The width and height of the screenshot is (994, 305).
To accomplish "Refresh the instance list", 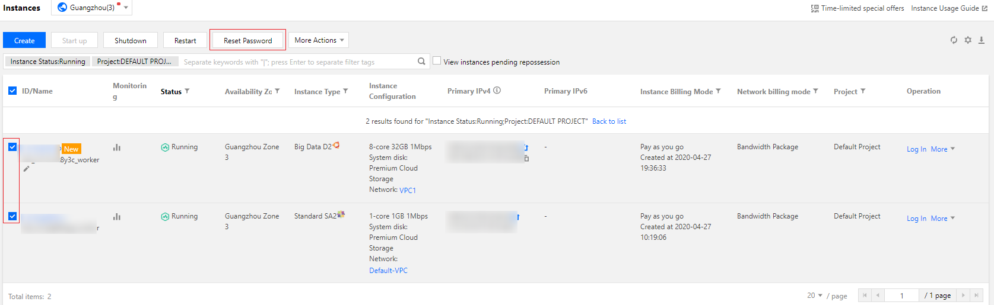I will 954,40.
